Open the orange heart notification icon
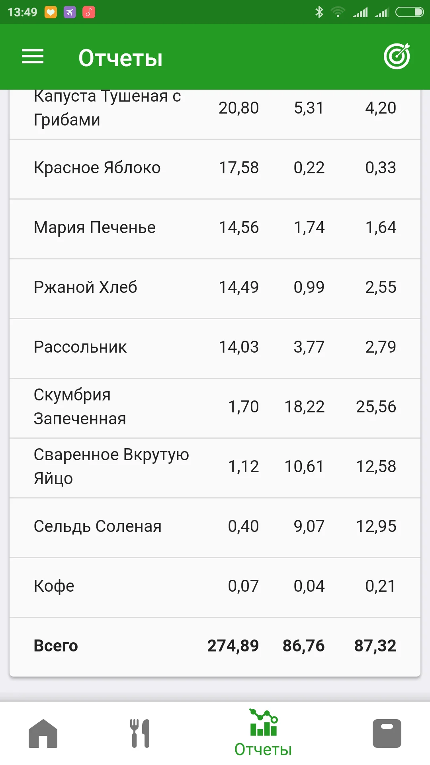The height and width of the screenshot is (765, 430). tap(51, 12)
